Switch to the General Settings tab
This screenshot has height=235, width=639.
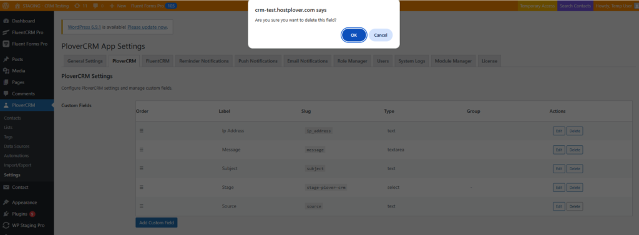click(x=85, y=61)
